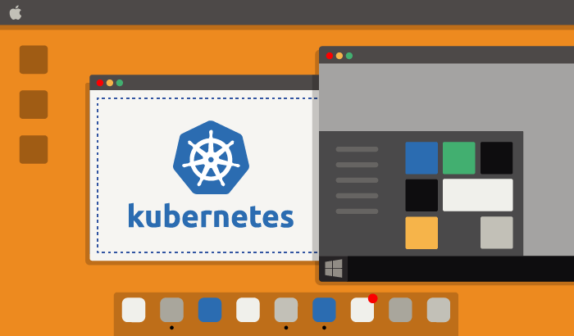
Task: Maximize the Windows VM window with green button
Action: click(x=349, y=56)
